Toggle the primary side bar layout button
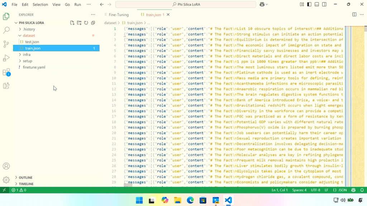Screen dimensions: 367x206 (x=309, y=4)
